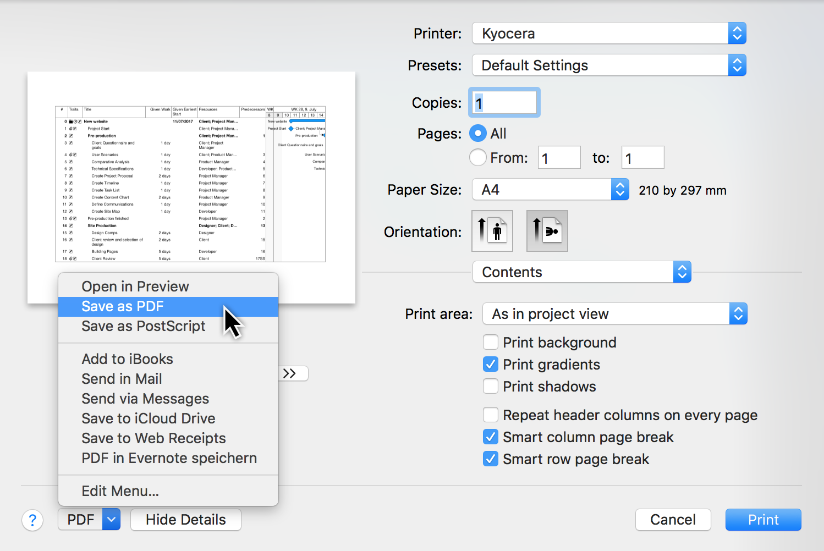The image size is (824, 551).
Task: Click the next page double-arrow button
Action: (293, 373)
